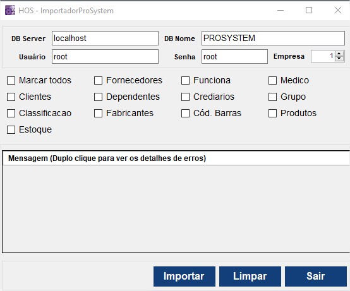Click the Importar button

point(184,276)
